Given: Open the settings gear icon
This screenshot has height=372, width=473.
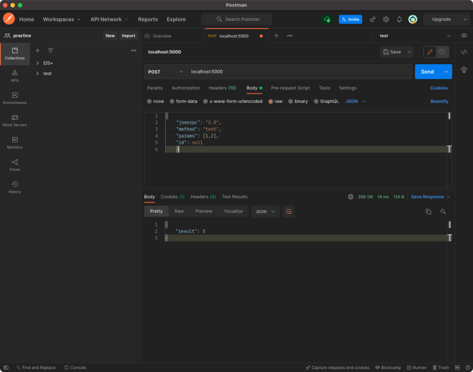Looking at the screenshot, I should tap(386, 20).
